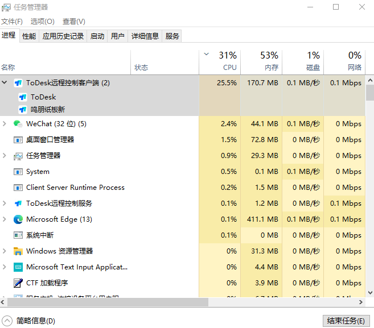Switch to the 启动 tab
The height and width of the screenshot is (328, 374).
click(x=97, y=36)
